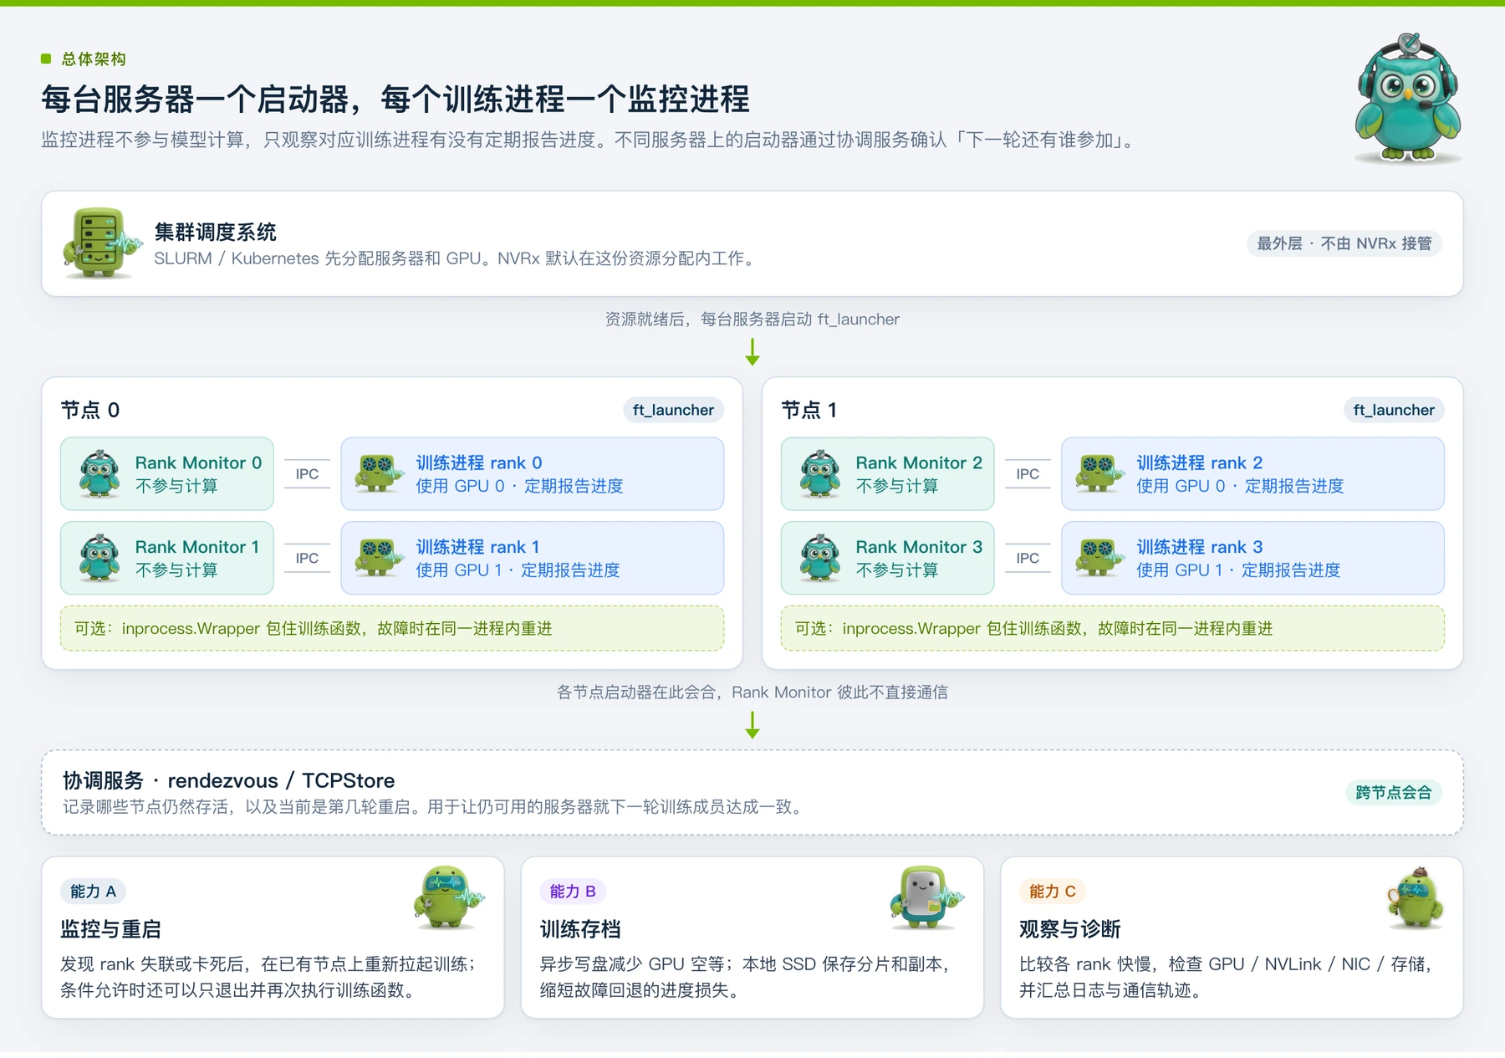
Task: Click the 集群调度系统 heading
Action: [215, 232]
